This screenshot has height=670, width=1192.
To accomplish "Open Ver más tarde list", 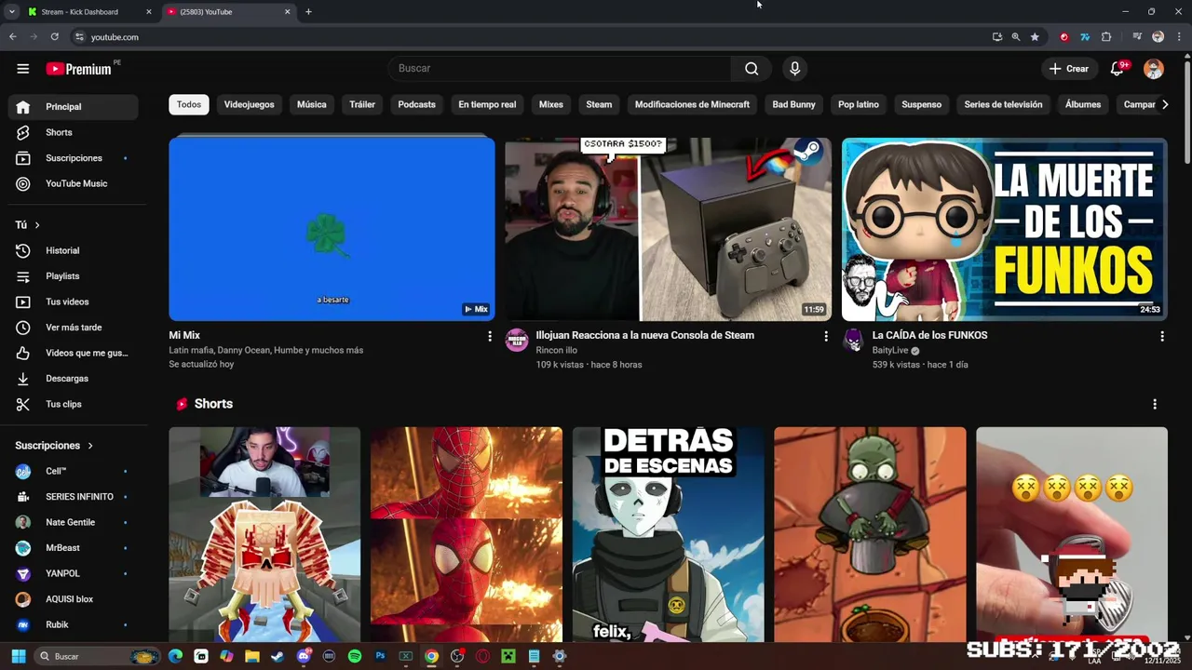I will (73, 328).
